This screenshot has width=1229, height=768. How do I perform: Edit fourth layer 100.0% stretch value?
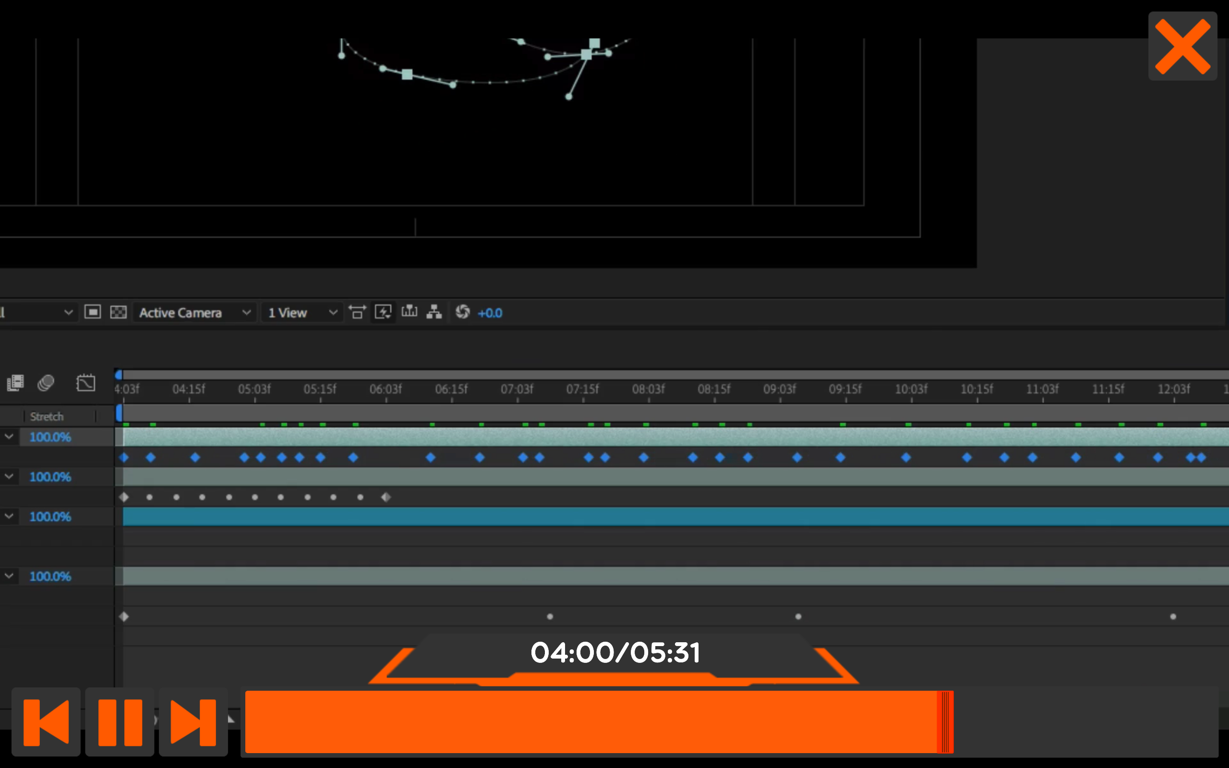coord(50,576)
